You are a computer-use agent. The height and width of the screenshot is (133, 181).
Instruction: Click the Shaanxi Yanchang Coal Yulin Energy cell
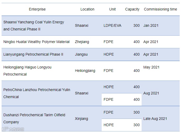34,26
